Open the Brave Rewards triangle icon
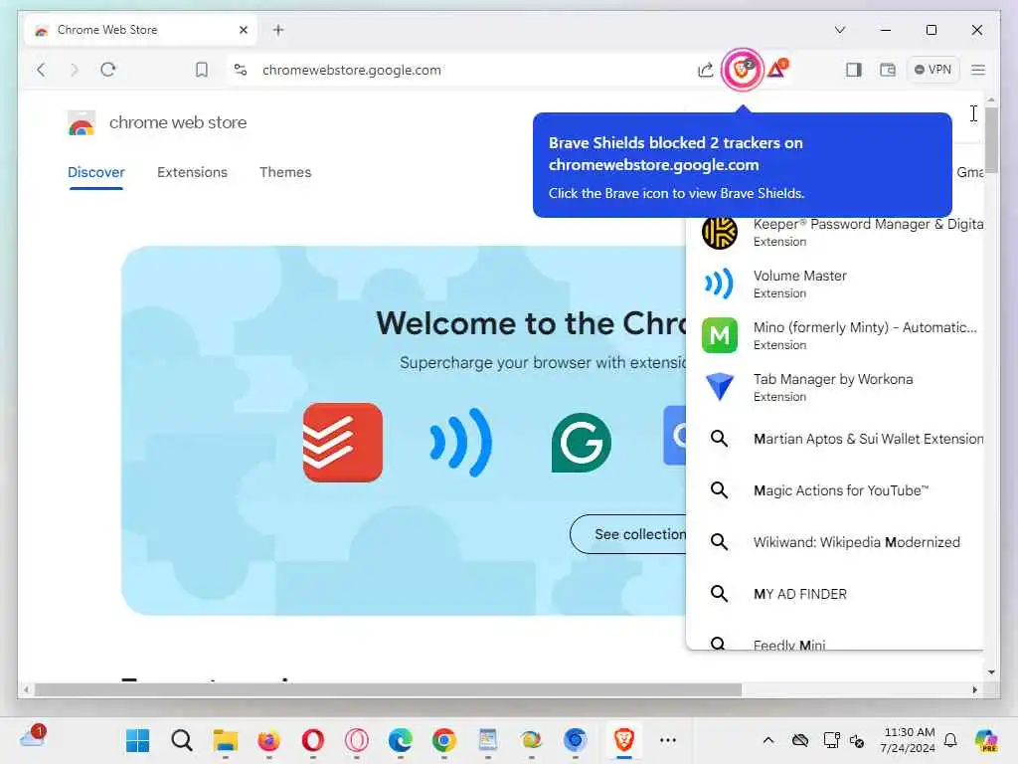The image size is (1018, 764). click(777, 69)
